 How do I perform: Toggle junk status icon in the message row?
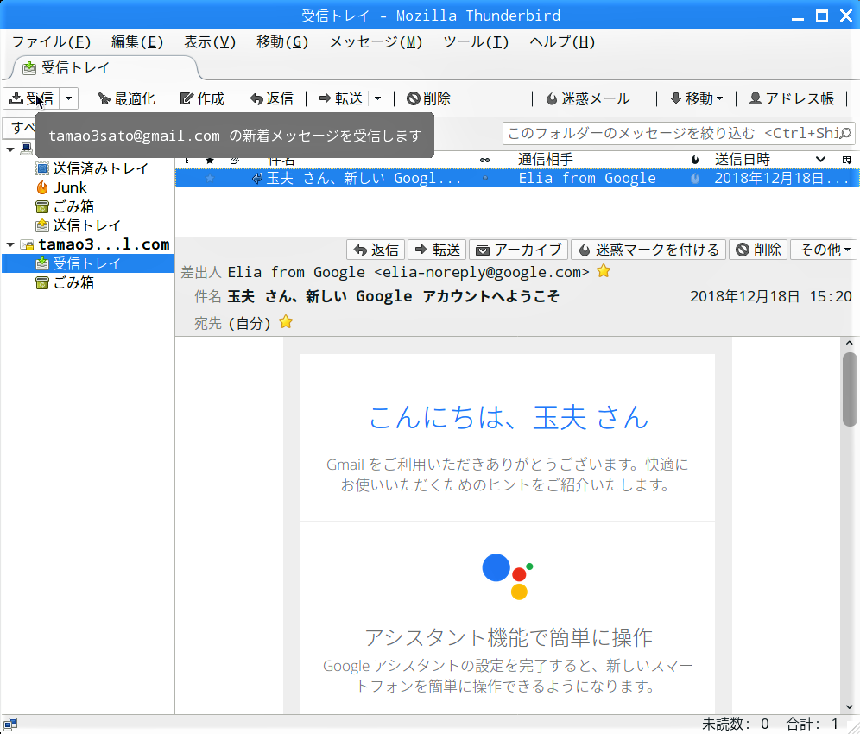click(x=695, y=178)
